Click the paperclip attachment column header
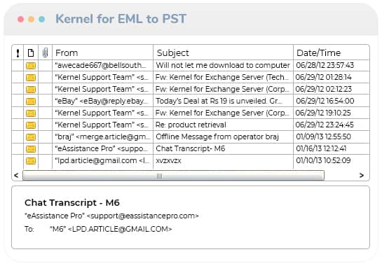The image size is (382, 266). coord(45,52)
